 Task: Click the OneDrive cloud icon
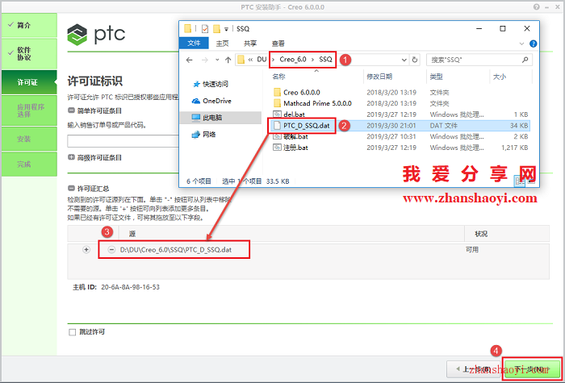click(x=196, y=101)
